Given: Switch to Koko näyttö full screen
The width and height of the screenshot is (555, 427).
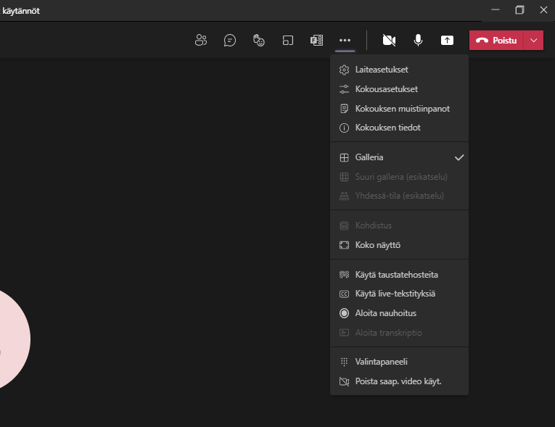Looking at the screenshot, I should tap(399, 245).
